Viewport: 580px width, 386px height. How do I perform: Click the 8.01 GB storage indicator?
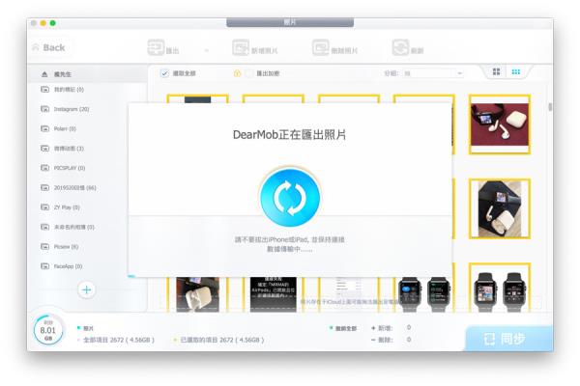click(48, 330)
